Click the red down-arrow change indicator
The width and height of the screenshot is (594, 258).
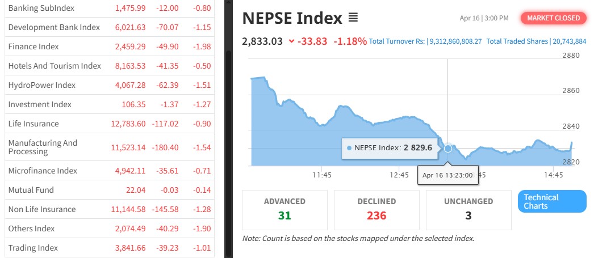pos(291,41)
